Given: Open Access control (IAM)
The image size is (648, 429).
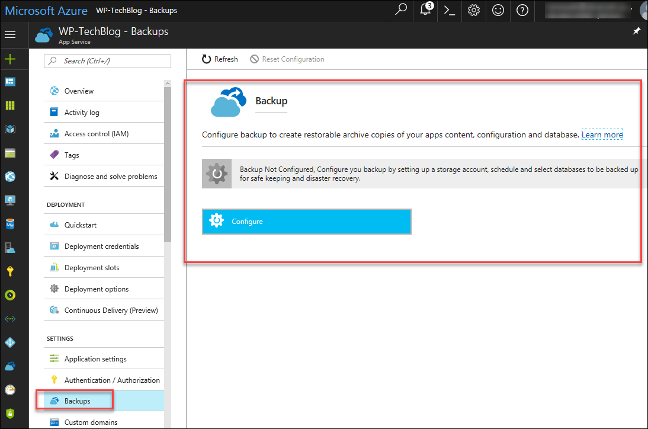Looking at the screenshot, I should point(104,134).
